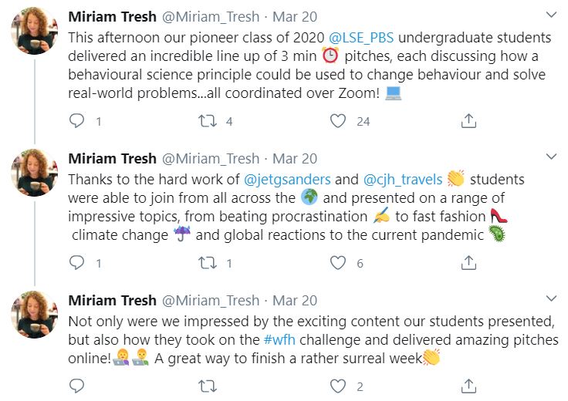Open more options chevron on third tweet
Image resolution: width=568 pixels, height=401 pixels.
[551, 299]
